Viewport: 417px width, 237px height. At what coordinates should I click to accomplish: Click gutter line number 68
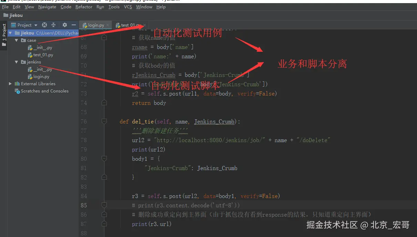tap(84, 47)
